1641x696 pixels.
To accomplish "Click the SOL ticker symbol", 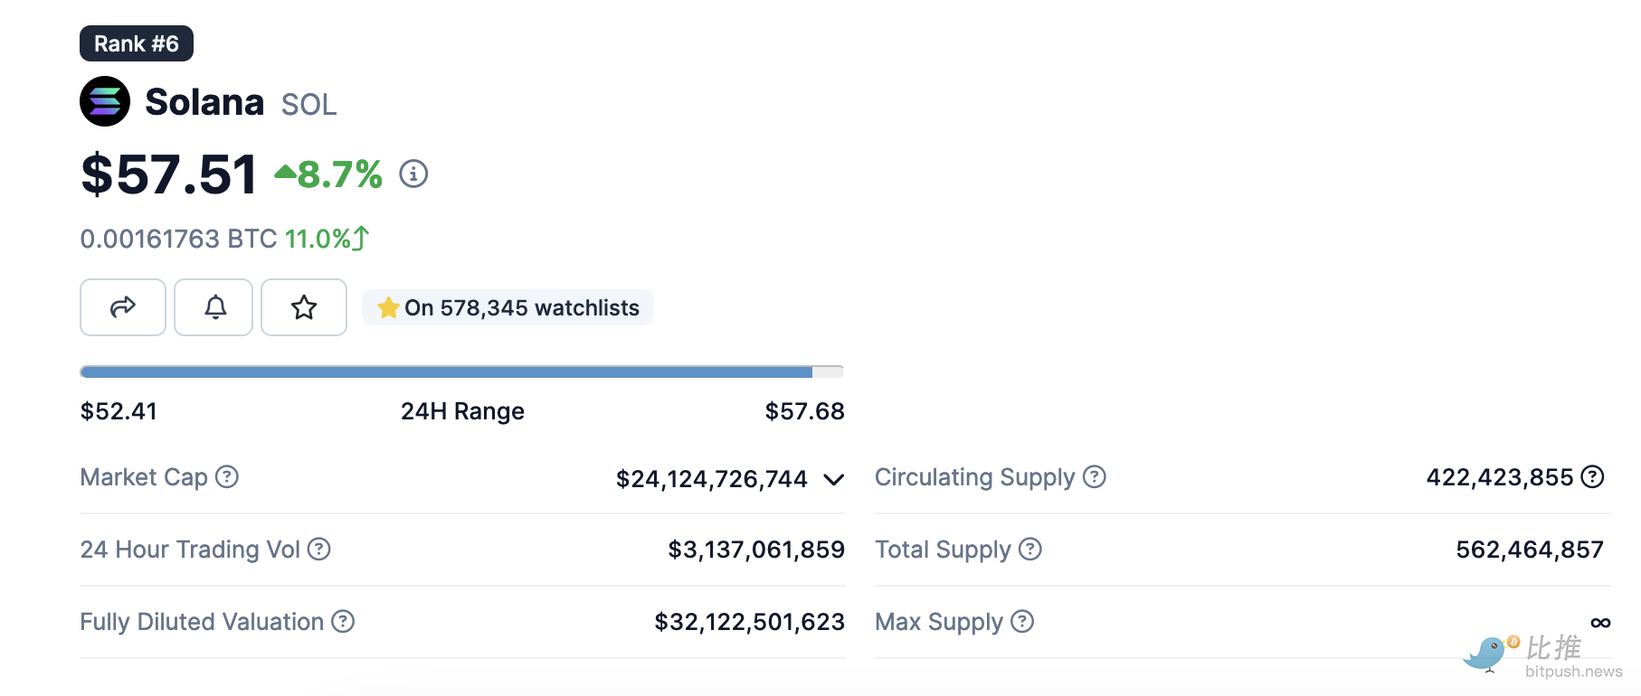I will (x=308, y=105).
